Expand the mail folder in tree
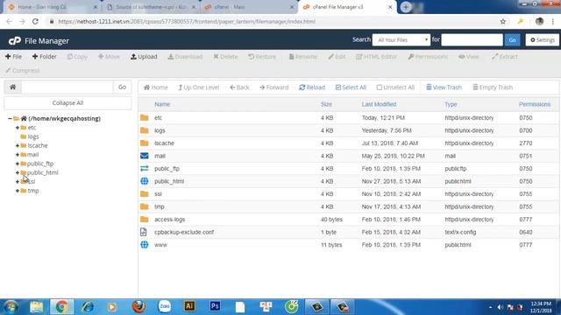The width and height of the screenshot is (561, 315). coord(18,155)
